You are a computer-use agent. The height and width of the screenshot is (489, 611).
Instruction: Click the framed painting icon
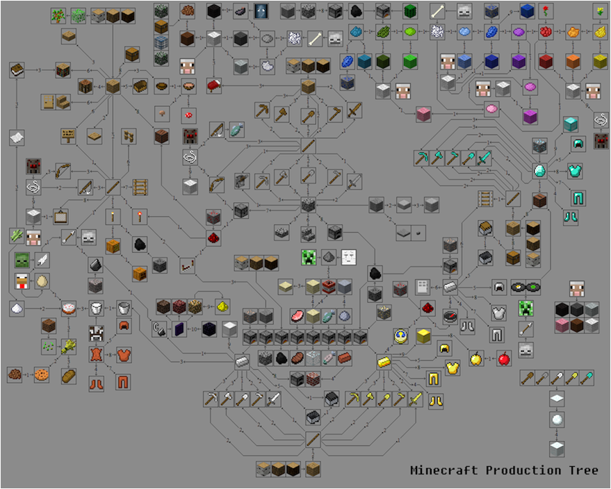tap(60, 216)
